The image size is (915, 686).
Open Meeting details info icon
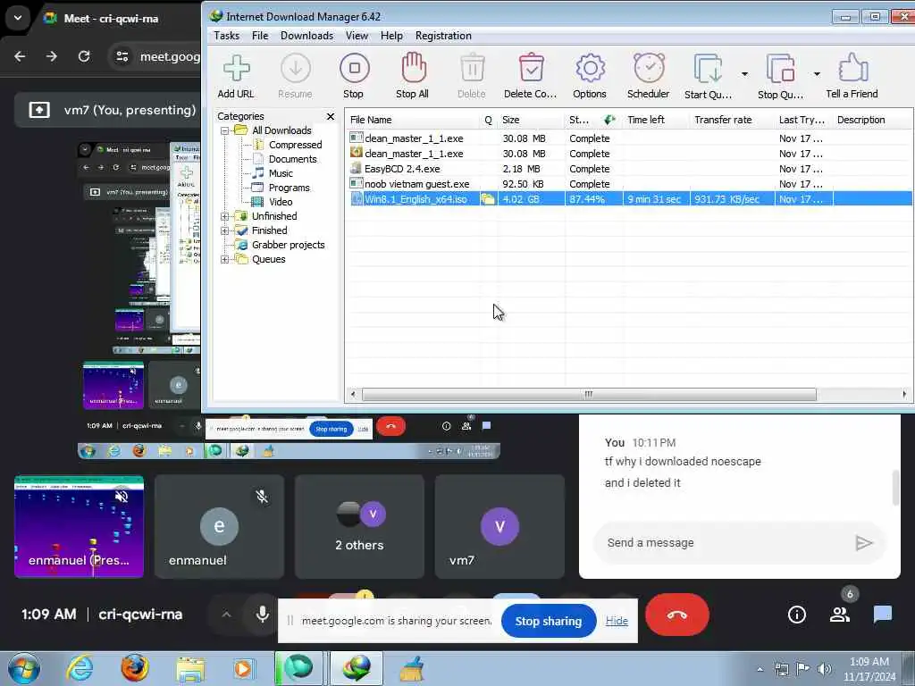(796, 615)
